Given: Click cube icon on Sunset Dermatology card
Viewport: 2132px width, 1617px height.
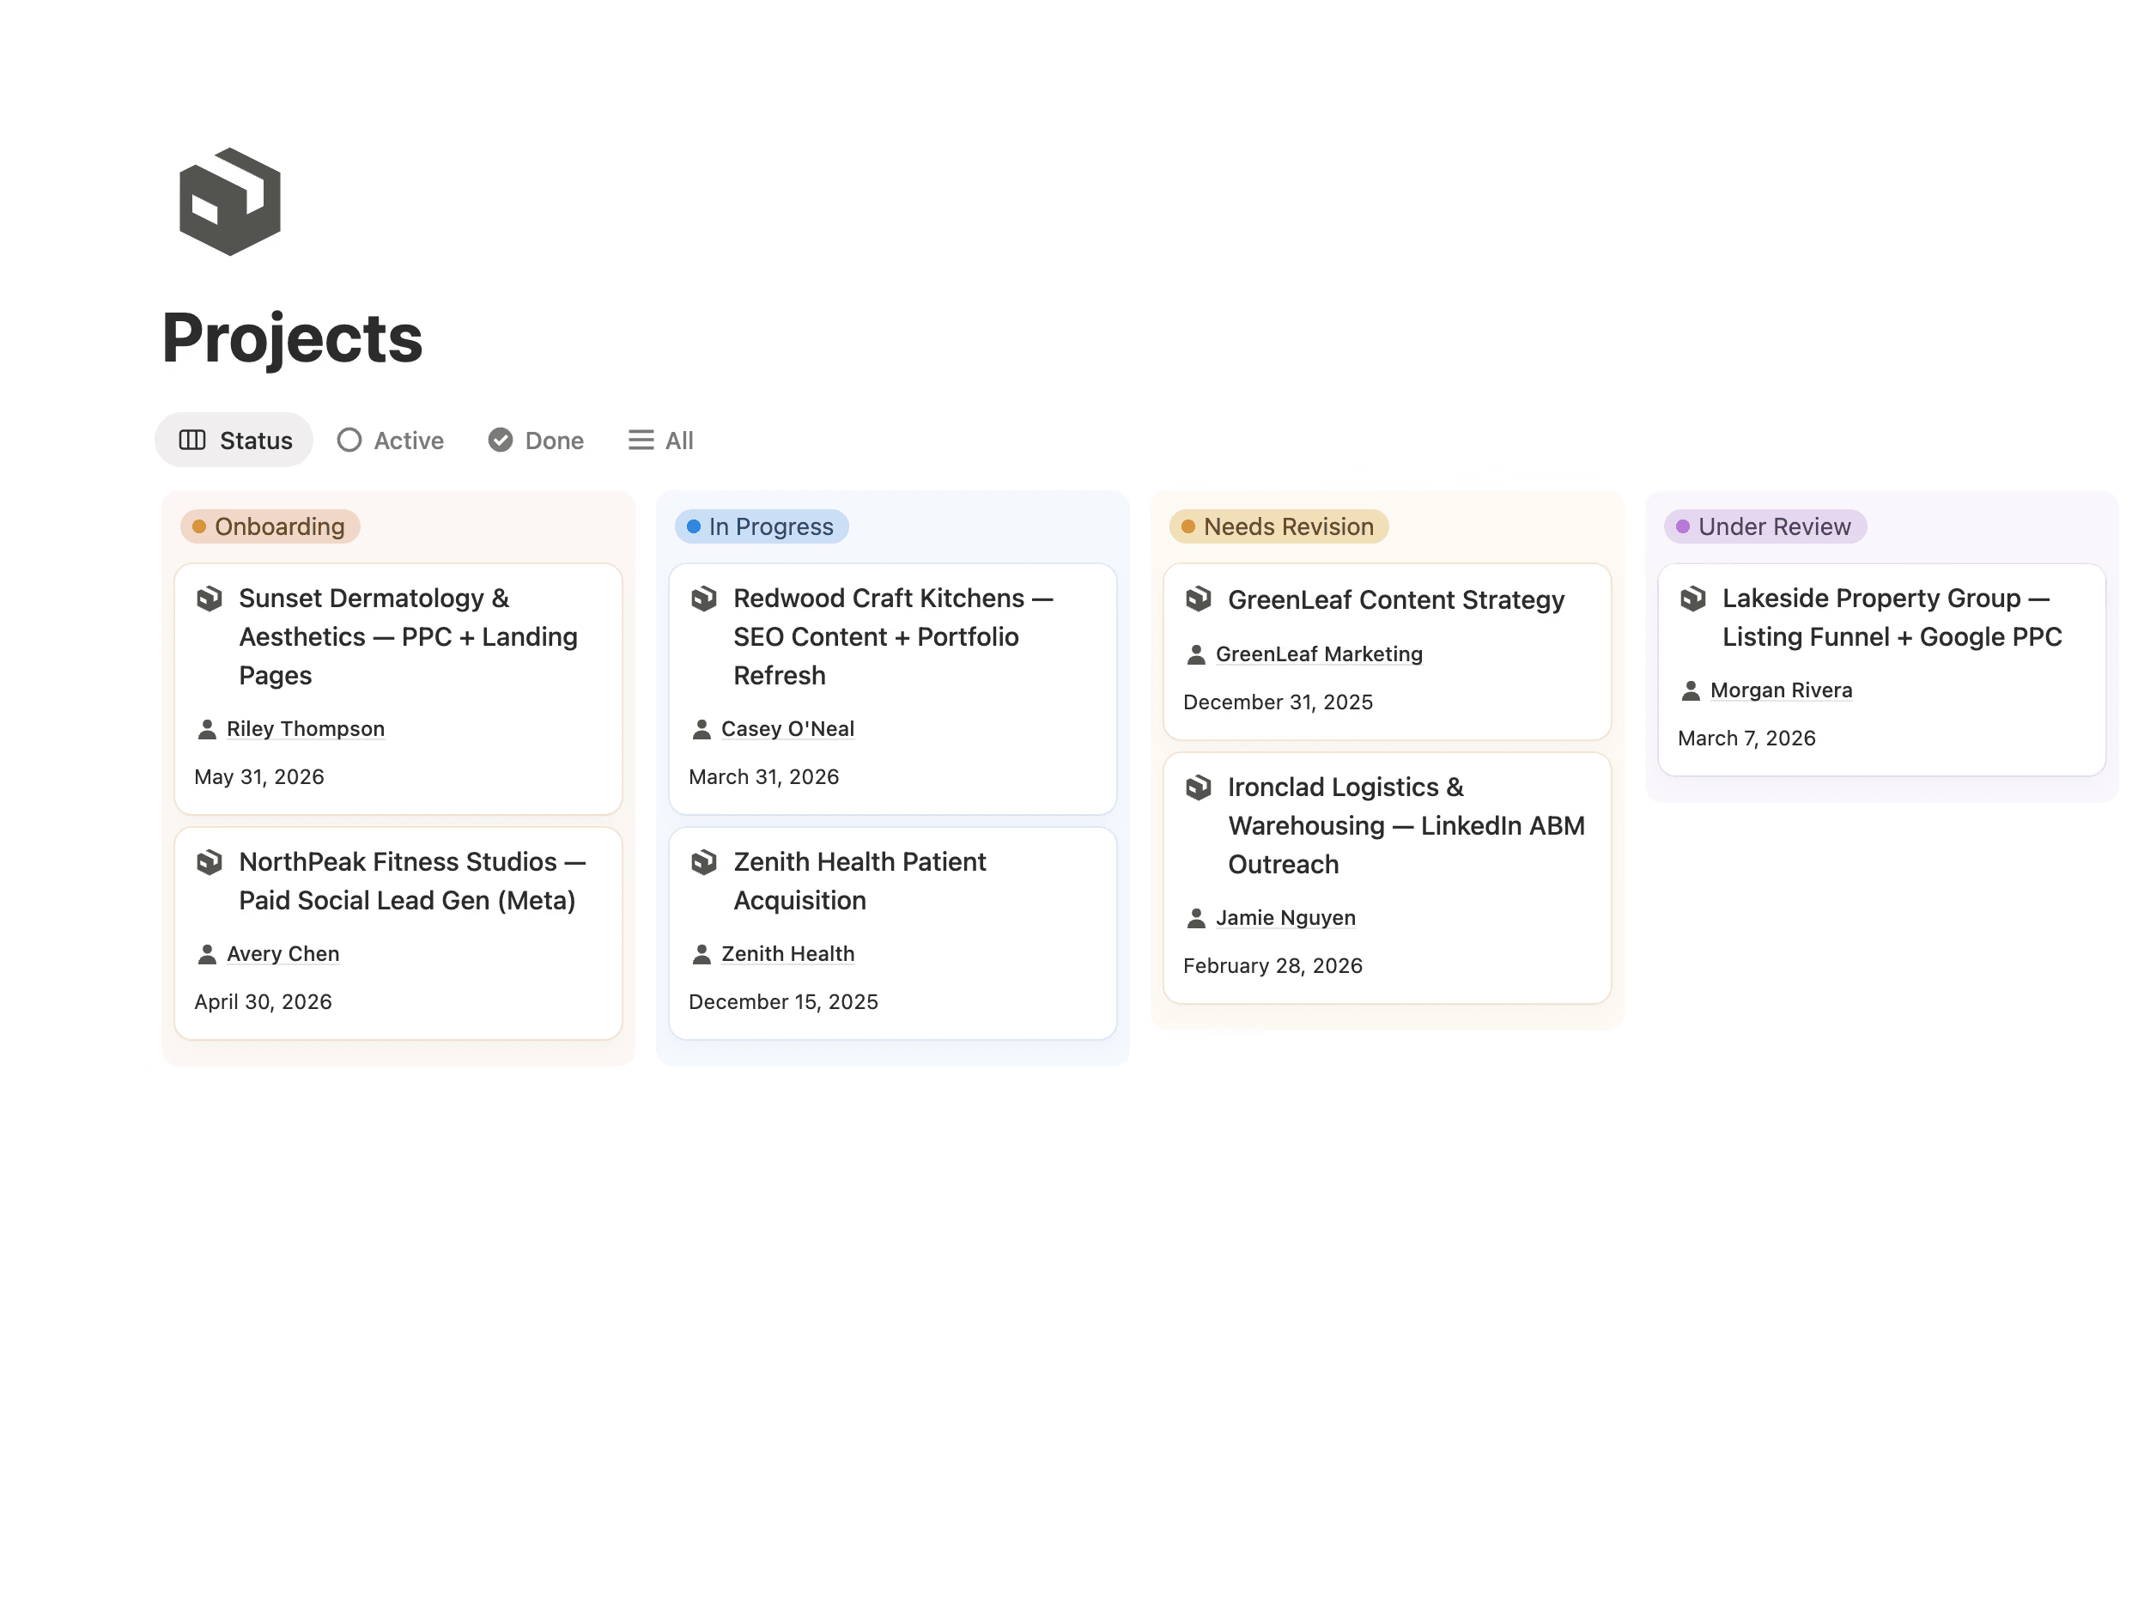Looking at the screenshot, I should click(x=210, y=599).
